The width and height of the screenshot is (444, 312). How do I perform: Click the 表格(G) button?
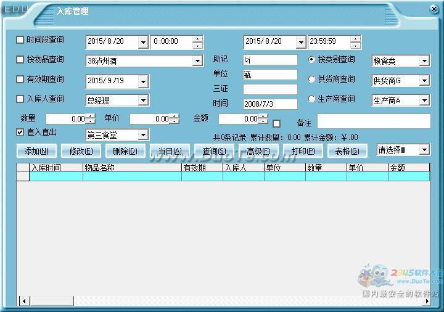coord(347,151)
